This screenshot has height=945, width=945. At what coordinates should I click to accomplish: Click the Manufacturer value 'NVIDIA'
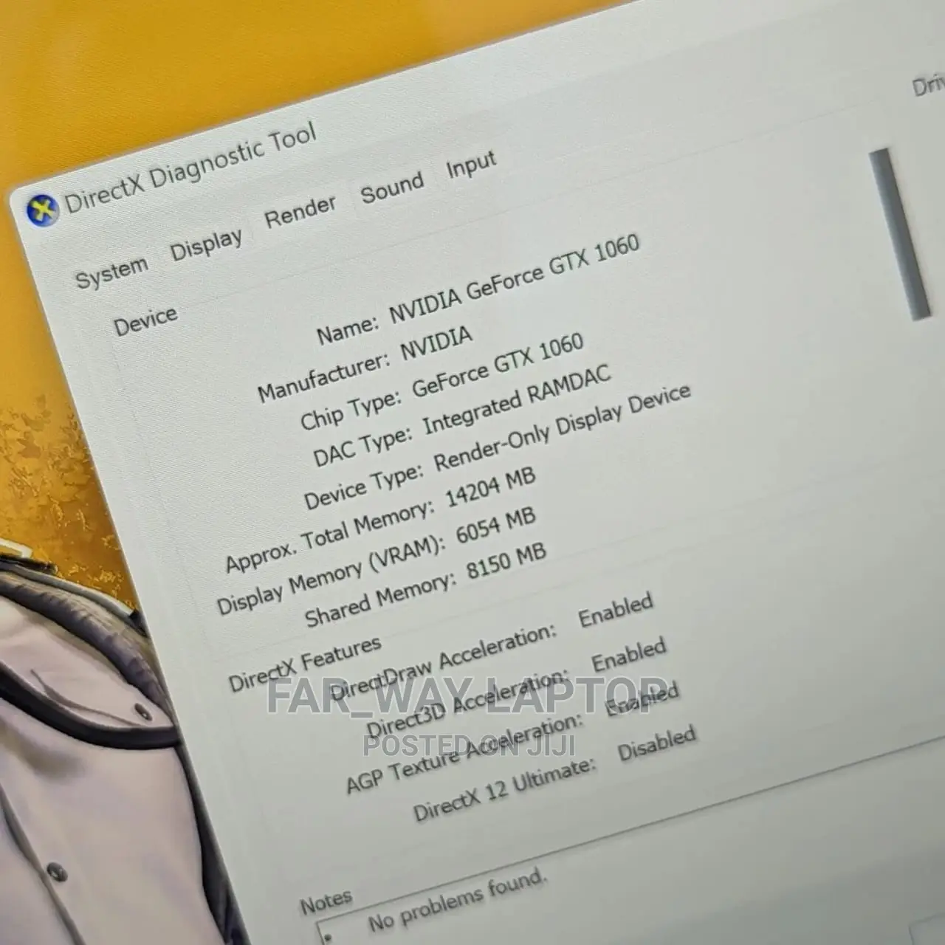click(x=436, y=344)
